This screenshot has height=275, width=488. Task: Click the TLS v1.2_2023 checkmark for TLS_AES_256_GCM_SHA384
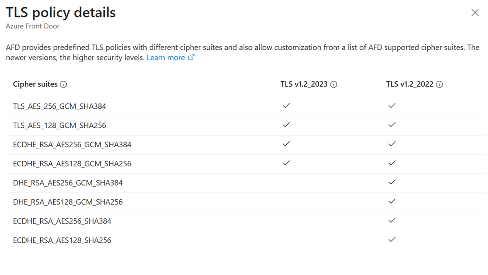pyautogui.click(x=286, y=105)
